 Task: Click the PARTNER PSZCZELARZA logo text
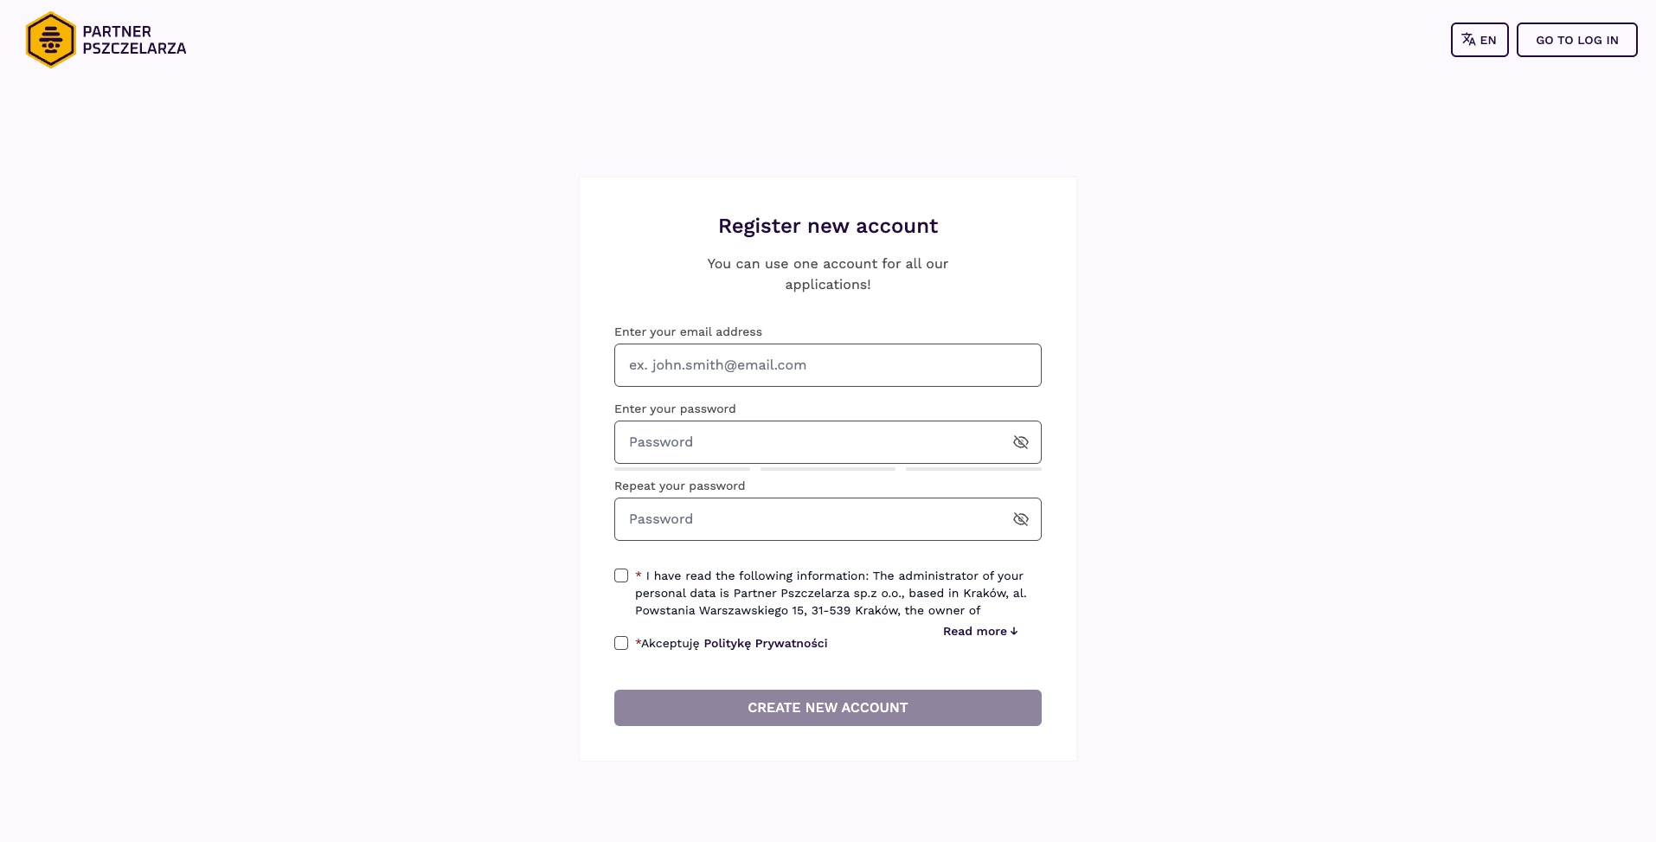point(134,40)
